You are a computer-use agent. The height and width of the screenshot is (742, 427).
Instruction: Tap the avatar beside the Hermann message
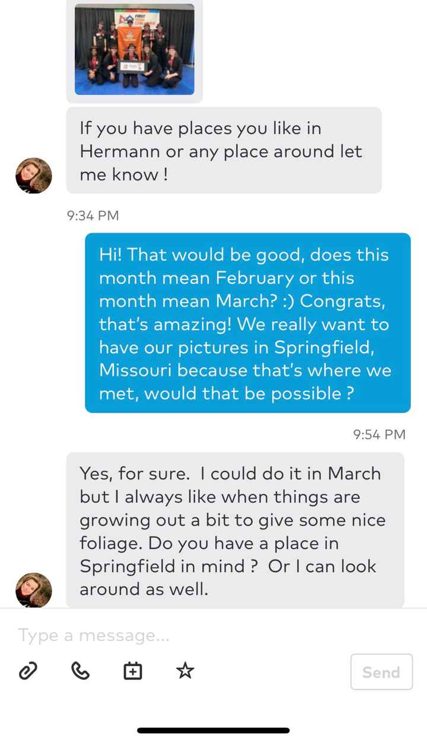(34, 176)
